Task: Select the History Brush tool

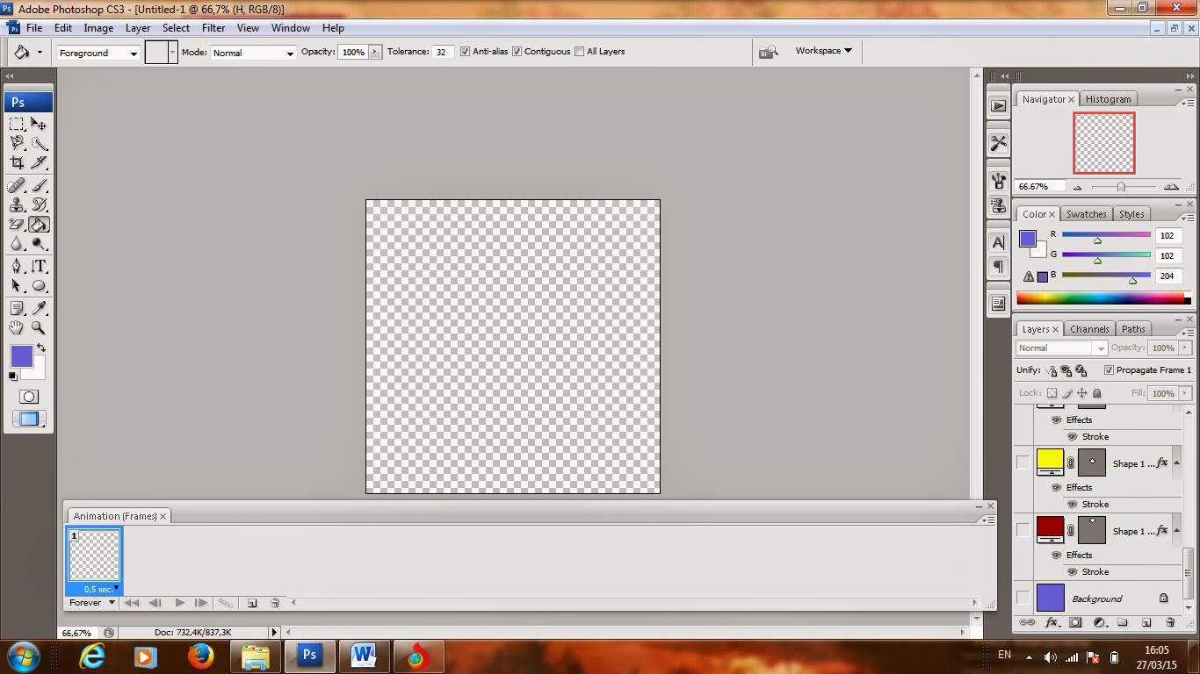Action: tap(39, 205)
